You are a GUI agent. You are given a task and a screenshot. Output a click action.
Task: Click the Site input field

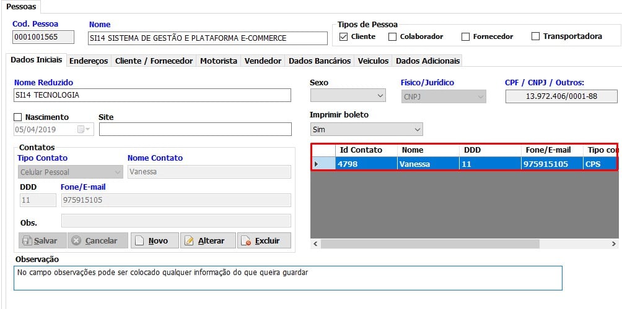click(195, 129)
